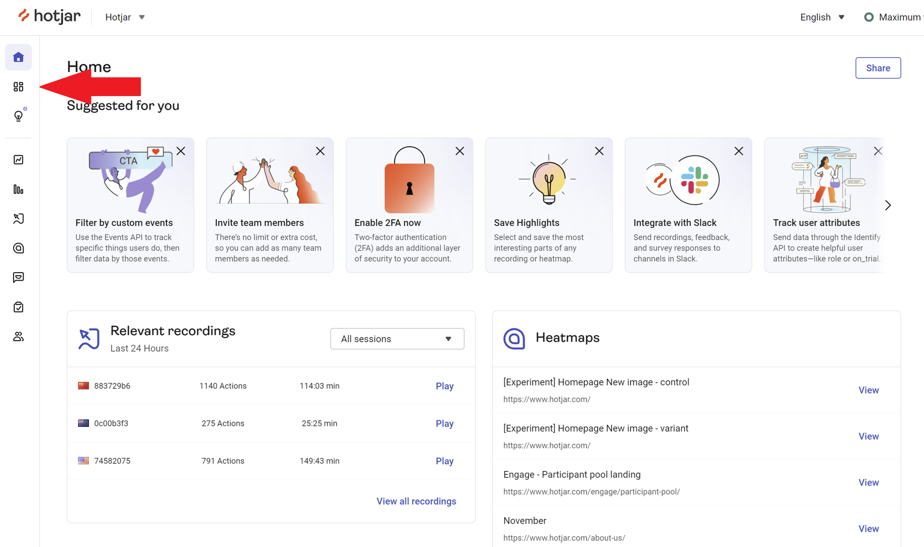The width and height of the screenshot is (924, 547).
Task: Expand the Hotjar site selector dropdown
Action: click(125, 17)
